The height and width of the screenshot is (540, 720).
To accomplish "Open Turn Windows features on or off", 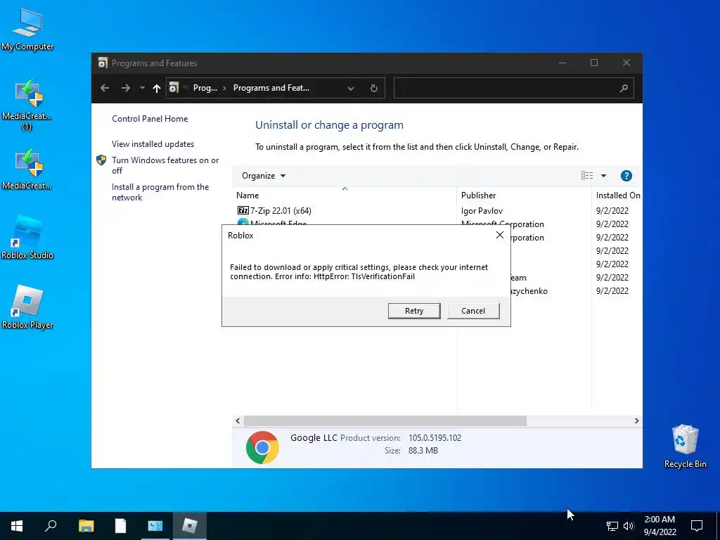I will pyautogui.click(x=165, y=165).
